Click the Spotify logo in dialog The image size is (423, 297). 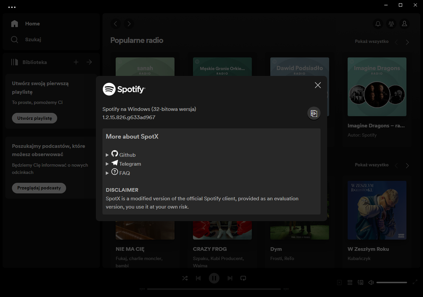tap(124, 89)
